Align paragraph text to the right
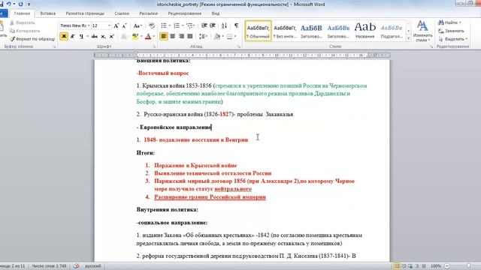481x270 pixels. (181, 37)
